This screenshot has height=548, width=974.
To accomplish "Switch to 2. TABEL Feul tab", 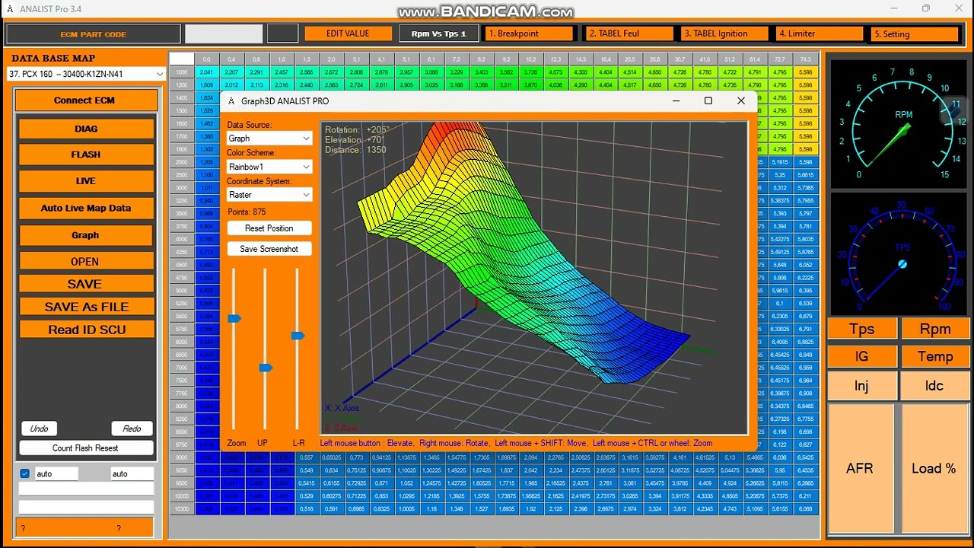I will pos(629,33).
